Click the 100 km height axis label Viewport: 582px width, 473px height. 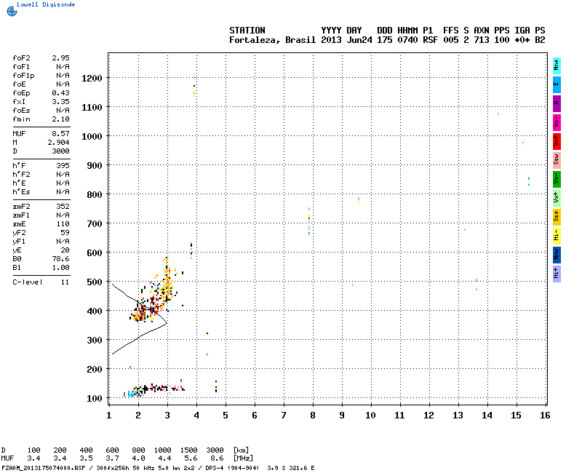tap(95, 398)
